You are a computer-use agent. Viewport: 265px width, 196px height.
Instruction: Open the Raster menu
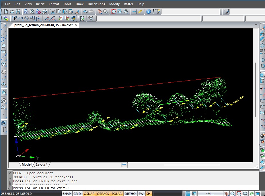(128, 4)
